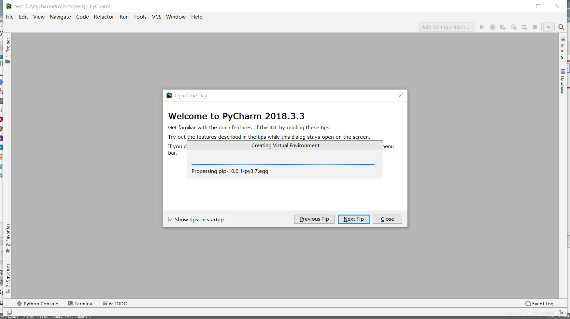Viewport: 570px width, 319px height.
Task: Click the Profile run icon
Action: point(514,27)
